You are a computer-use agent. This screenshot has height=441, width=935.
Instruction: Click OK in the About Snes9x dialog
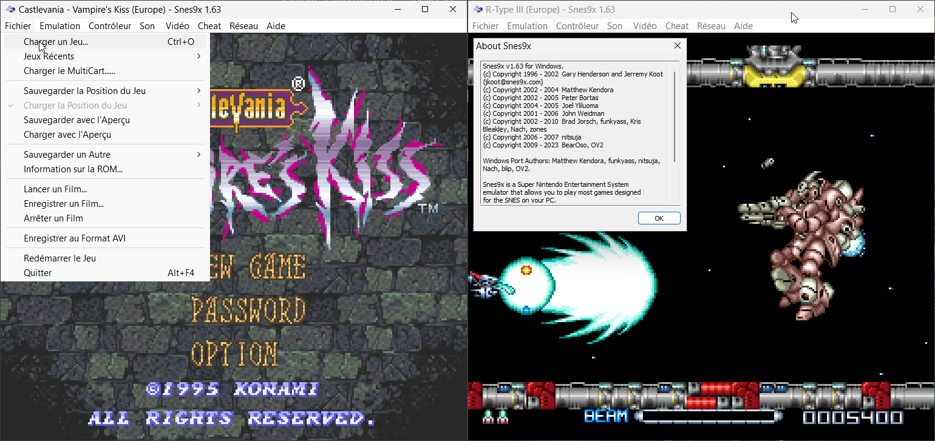pos(659,218)
